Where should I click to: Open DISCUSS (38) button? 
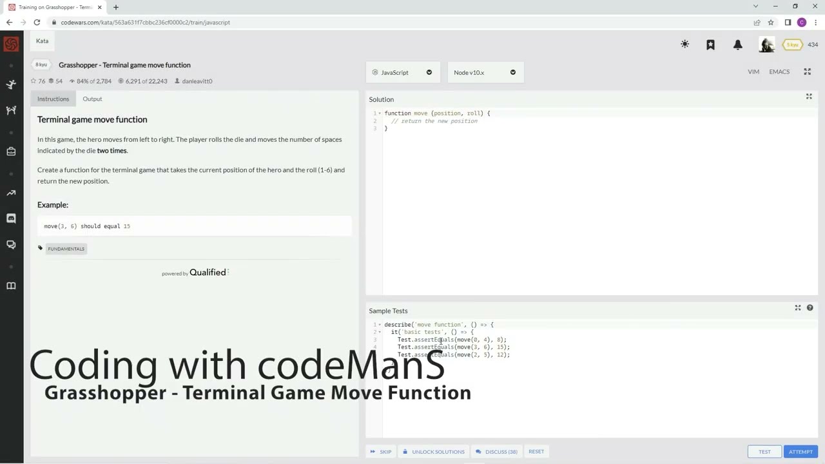tap(496, 452)
